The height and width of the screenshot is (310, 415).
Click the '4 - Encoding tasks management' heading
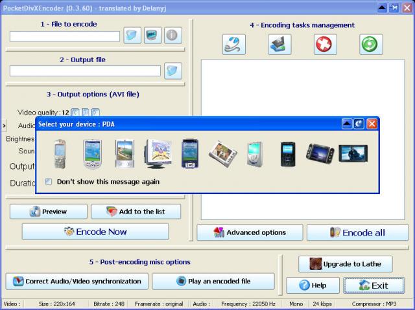coord(302,25)
